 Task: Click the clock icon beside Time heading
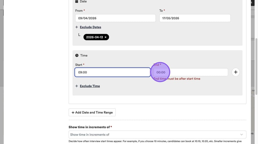point(77,55)
